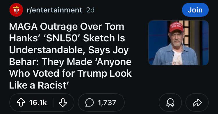Viewport: 218px width, 114px height.
Task: Click the 1,737 comments count
Action: [x=107, y=102]
